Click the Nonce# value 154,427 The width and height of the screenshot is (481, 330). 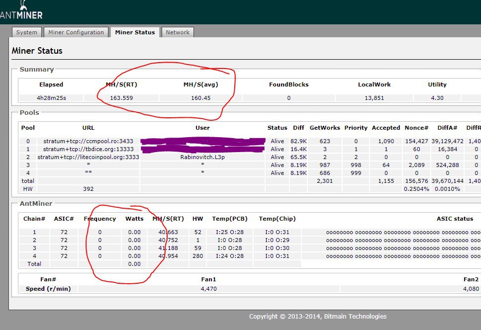[416, 141]
